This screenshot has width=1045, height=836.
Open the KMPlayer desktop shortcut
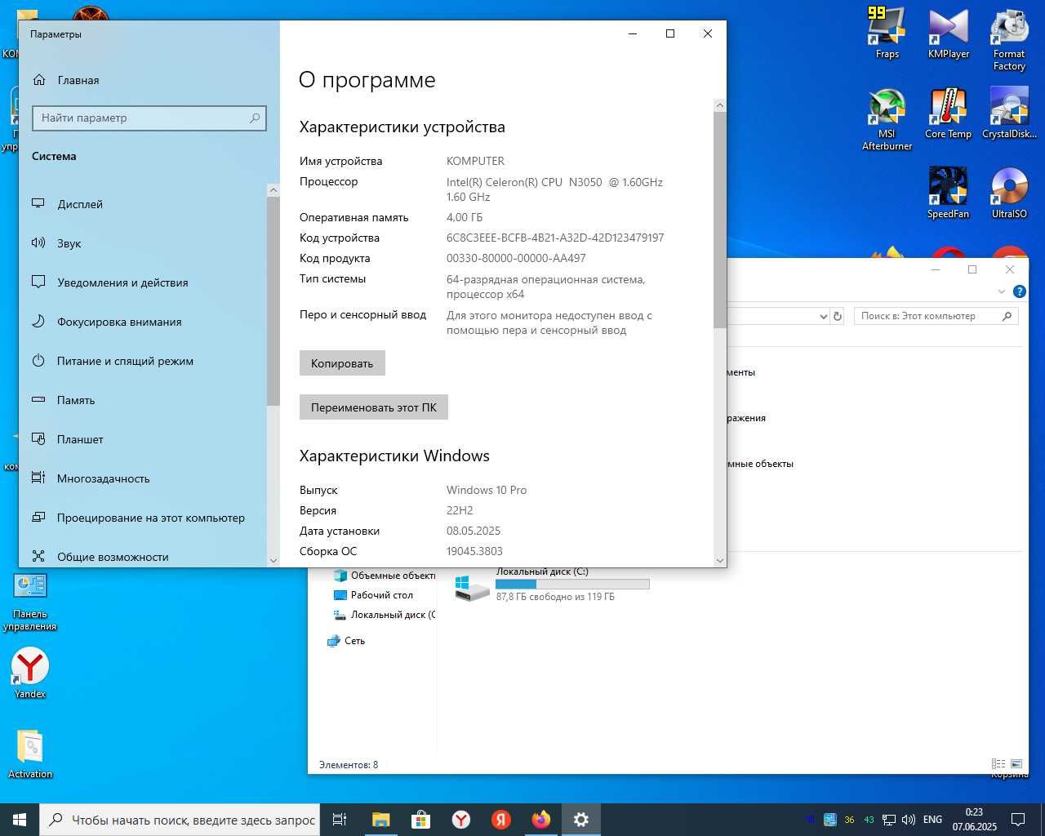pos(948,33)
